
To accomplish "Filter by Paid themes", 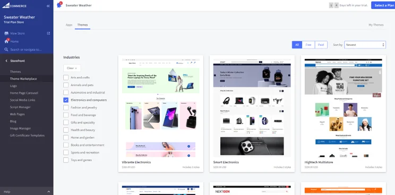I will pyautogui.click(x=321, y=45).
